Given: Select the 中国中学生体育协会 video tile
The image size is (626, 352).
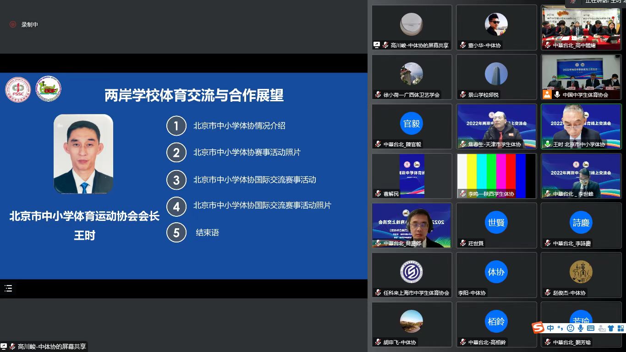Looking at the screenshot, I should pyautogui.click(x=581, y=77).
